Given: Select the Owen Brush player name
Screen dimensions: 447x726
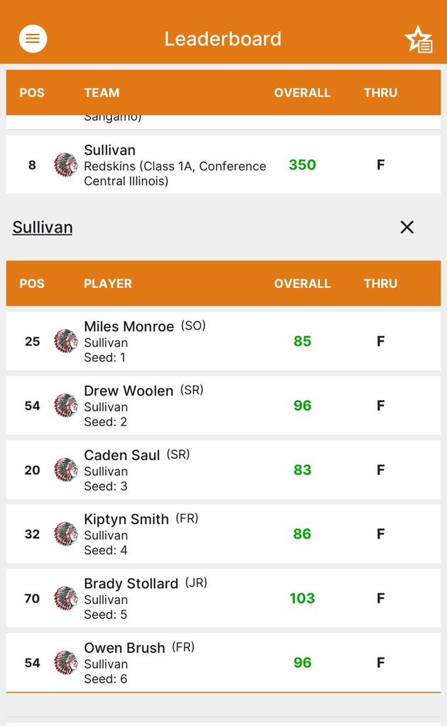Looking at the screenshot, I should tap(124, 648).
